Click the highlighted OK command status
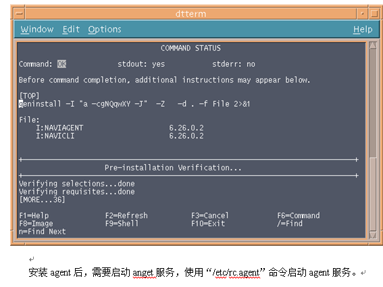 [61, 64]
